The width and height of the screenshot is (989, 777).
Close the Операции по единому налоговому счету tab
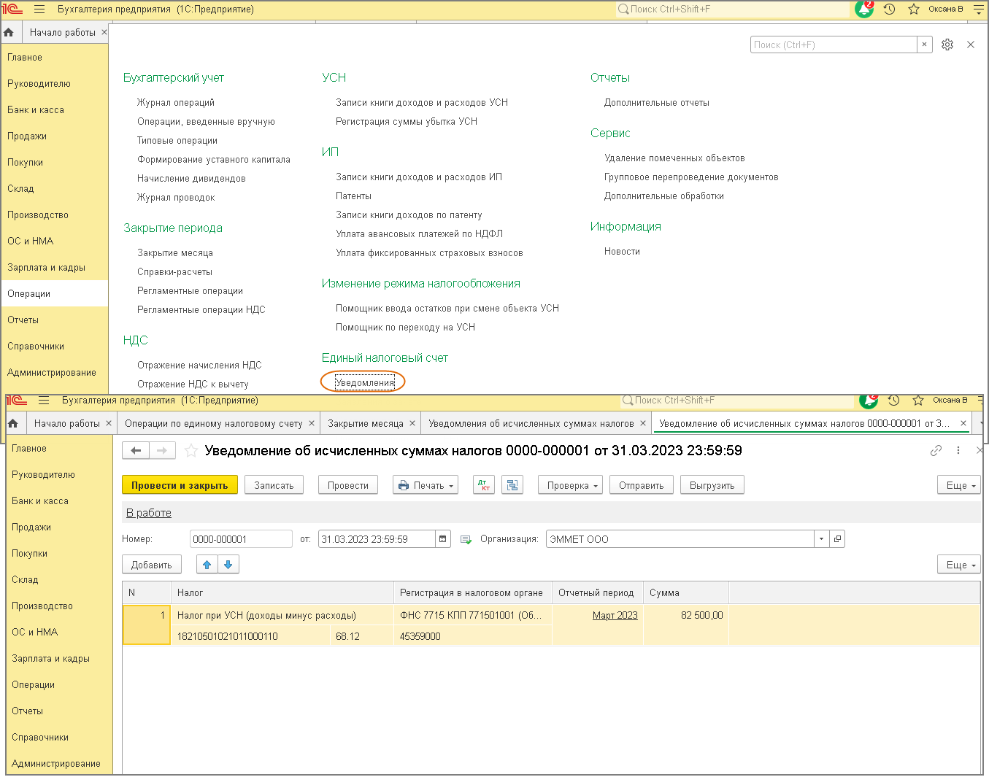point(312,423)
